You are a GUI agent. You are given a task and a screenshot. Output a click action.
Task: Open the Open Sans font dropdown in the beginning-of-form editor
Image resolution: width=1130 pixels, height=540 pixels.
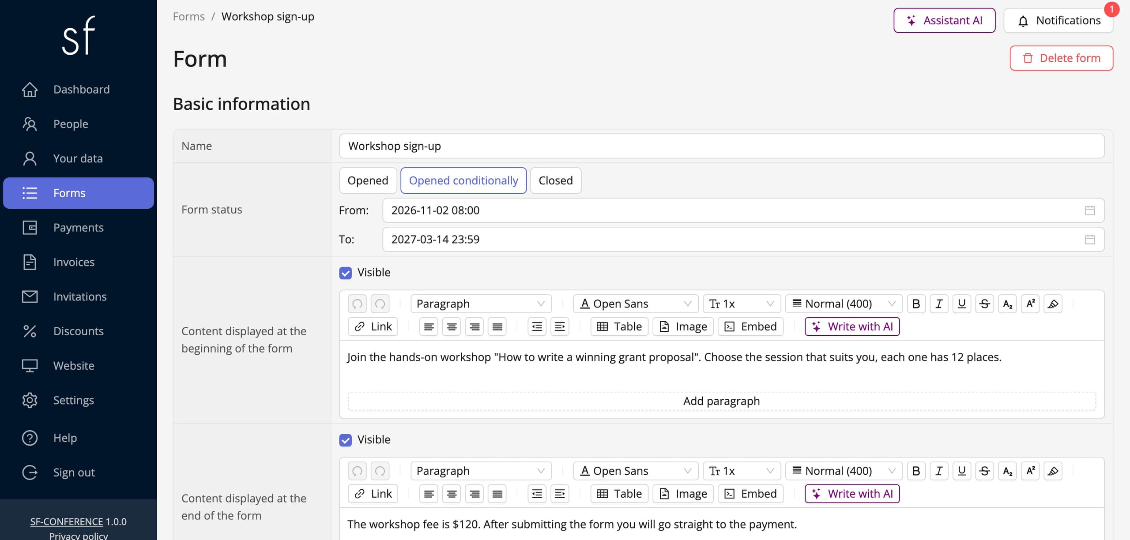click(x=636, y=304)
